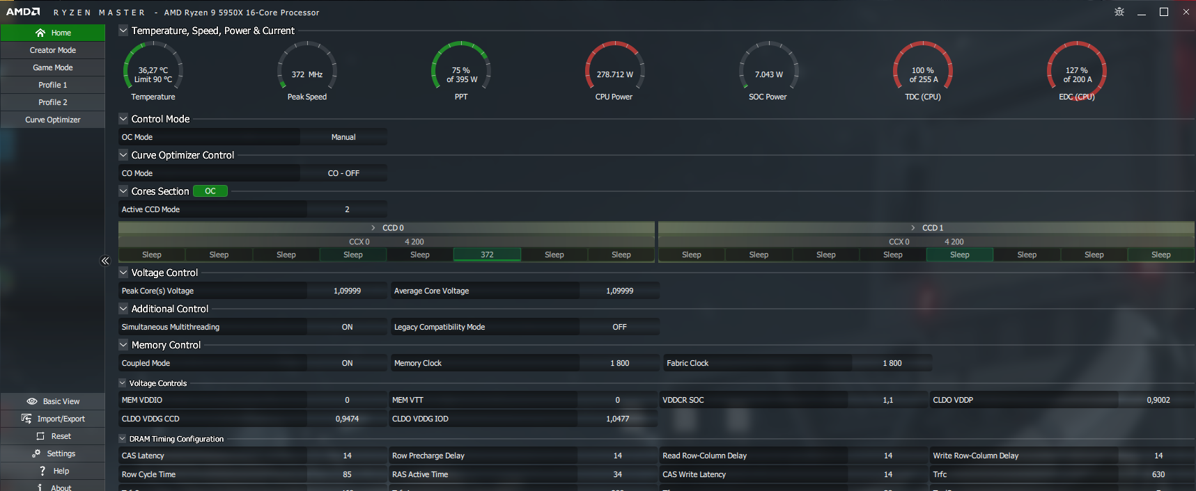Click the Temperature gauge
Viewport: 1196px width, 491px height.
tap(153, 71)
